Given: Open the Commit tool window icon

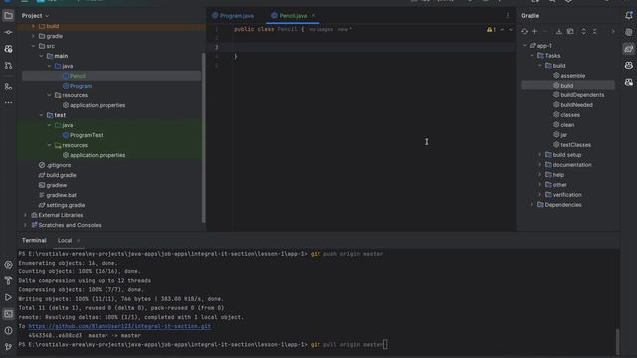Looking at the screenshot, I should (x=8, y=32).
